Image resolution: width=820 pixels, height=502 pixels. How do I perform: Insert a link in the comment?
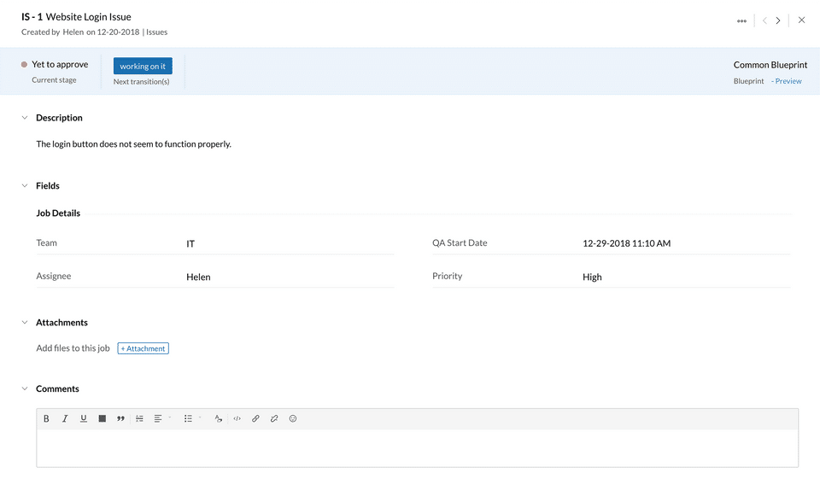[255, 418]
